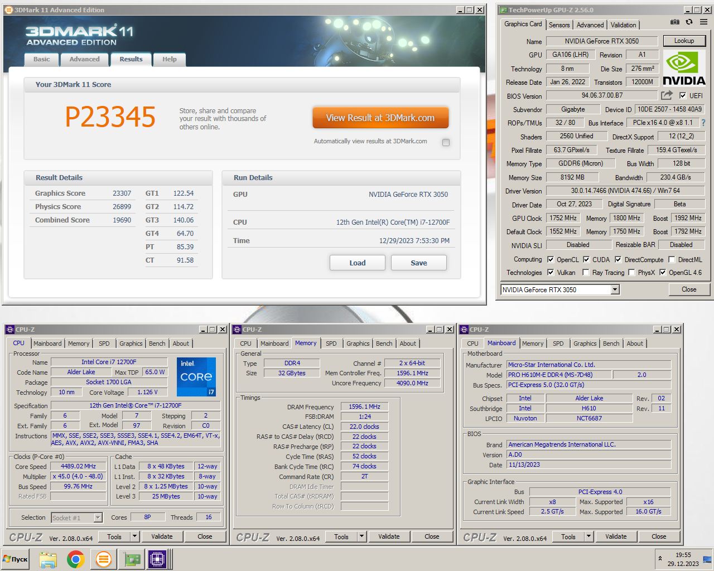Open the Validation tab in GPU-Z

[x=623, y=25]
